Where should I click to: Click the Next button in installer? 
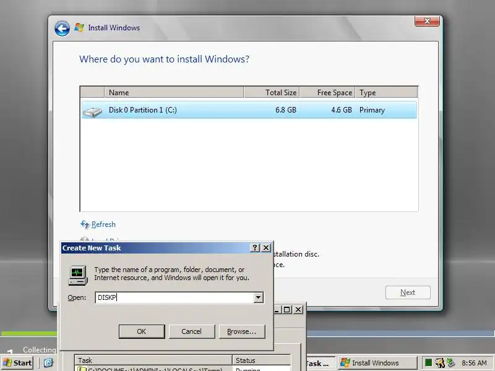pyautogui.click(x=408, y=292)
